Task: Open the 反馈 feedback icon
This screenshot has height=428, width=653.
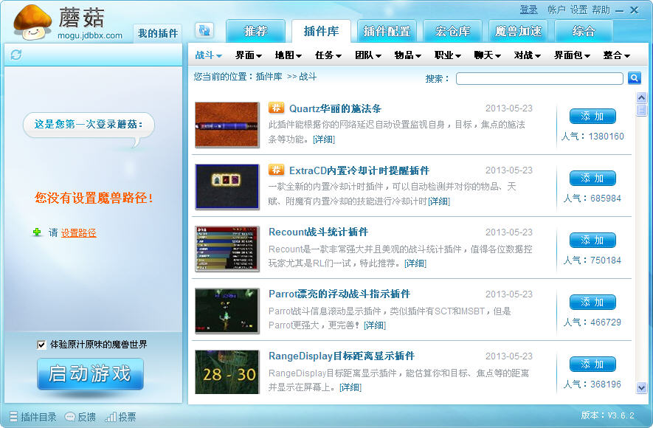Action: click(70, 417)
